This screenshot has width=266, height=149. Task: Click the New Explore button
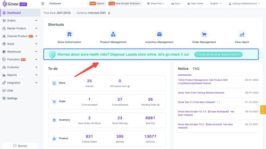coord(97,4)
